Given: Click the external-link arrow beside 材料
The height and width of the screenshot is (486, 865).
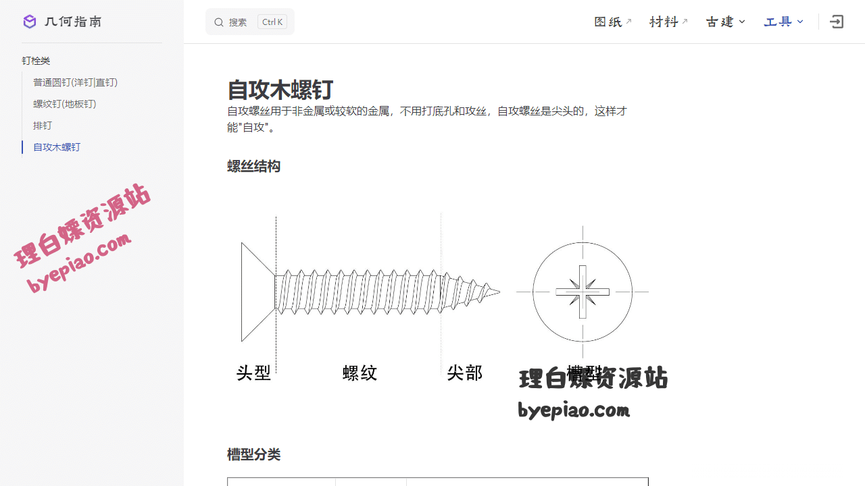Looking at the screenshot, I should [685, 22].
